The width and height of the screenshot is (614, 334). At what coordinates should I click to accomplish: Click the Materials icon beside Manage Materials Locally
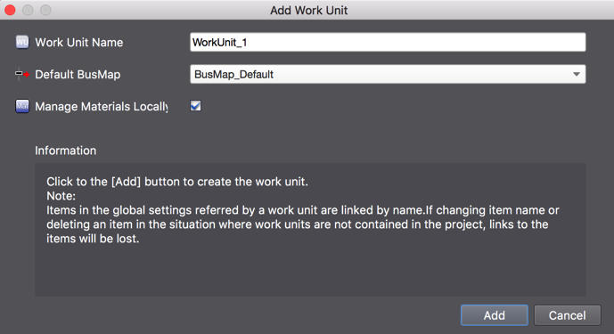click(x=22, y=106)
